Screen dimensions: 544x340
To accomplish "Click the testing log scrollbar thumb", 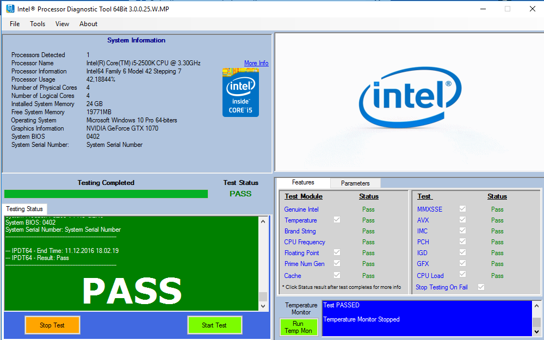I will click(x=263, y=296).
